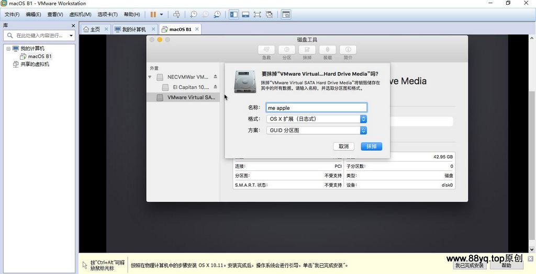
Task: Open the 帮助(H) menu
Action: tap(131, 14)
